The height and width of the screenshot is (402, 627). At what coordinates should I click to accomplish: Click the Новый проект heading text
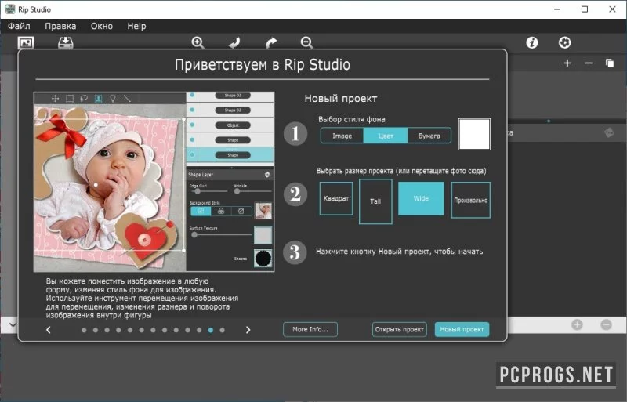(341, 99)
